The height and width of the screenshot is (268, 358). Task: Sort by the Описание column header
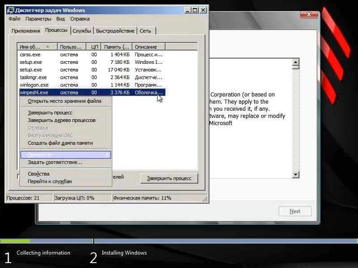pos(149,47)
